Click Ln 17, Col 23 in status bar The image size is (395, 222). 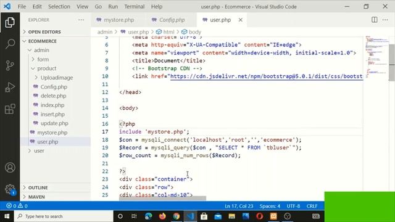click(239, 206)
